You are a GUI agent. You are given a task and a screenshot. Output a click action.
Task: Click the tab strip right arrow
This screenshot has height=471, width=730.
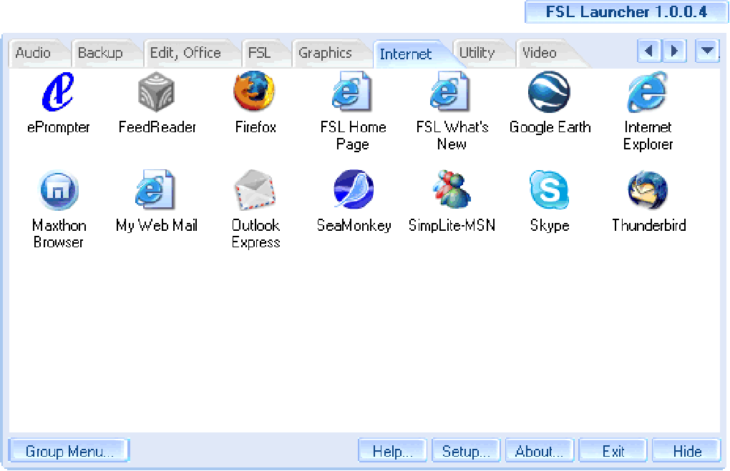[x=673, y=50]
